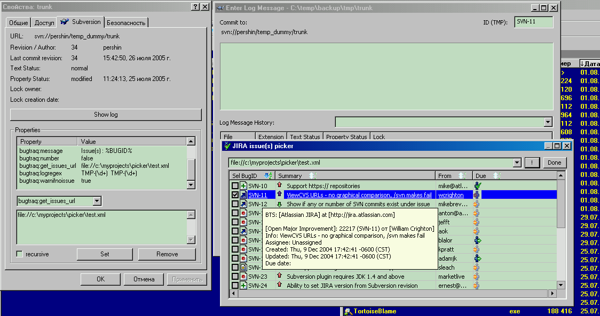
Task: Click the Set property button
Action: pos(105,254)
